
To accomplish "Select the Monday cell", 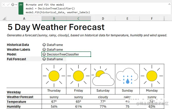I will 152,91.
